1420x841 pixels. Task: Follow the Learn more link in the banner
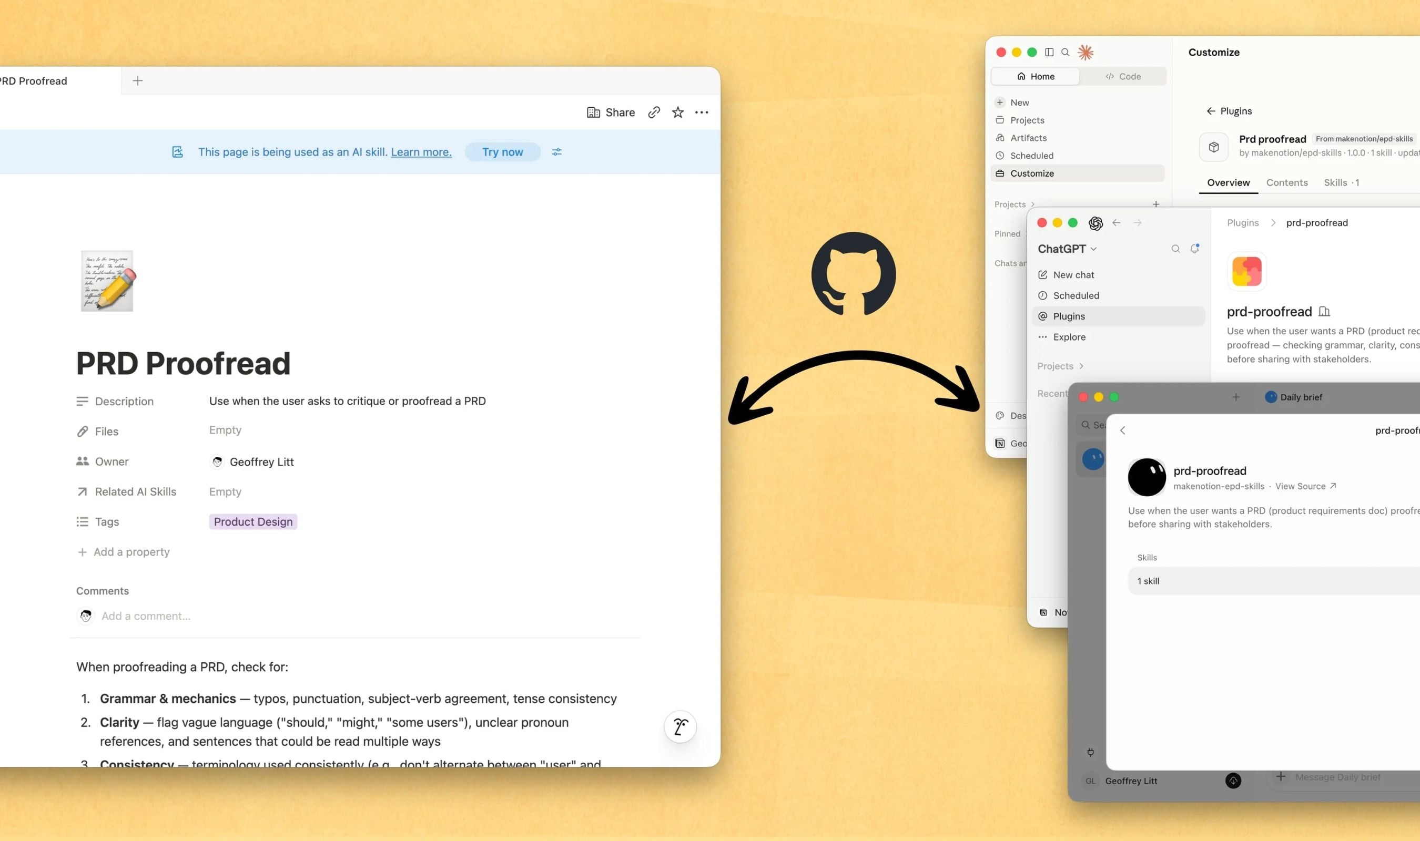point(421,152)
